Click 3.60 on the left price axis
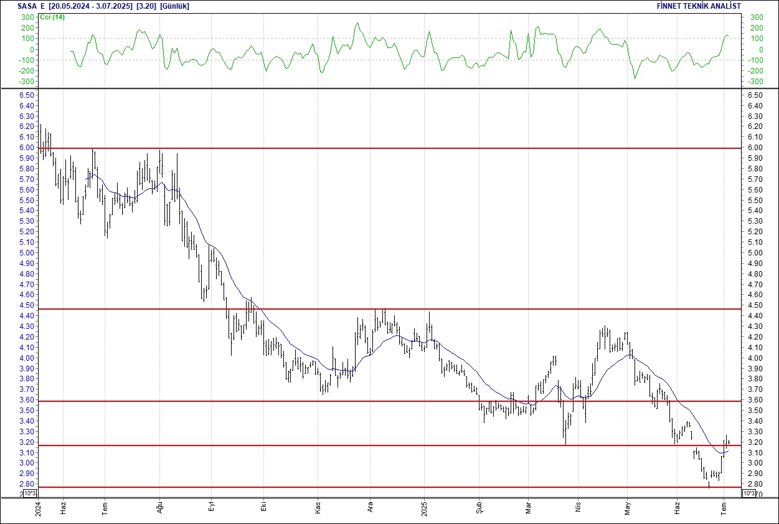The height and width of the screenshot is (524, 779). click(27, 400)
